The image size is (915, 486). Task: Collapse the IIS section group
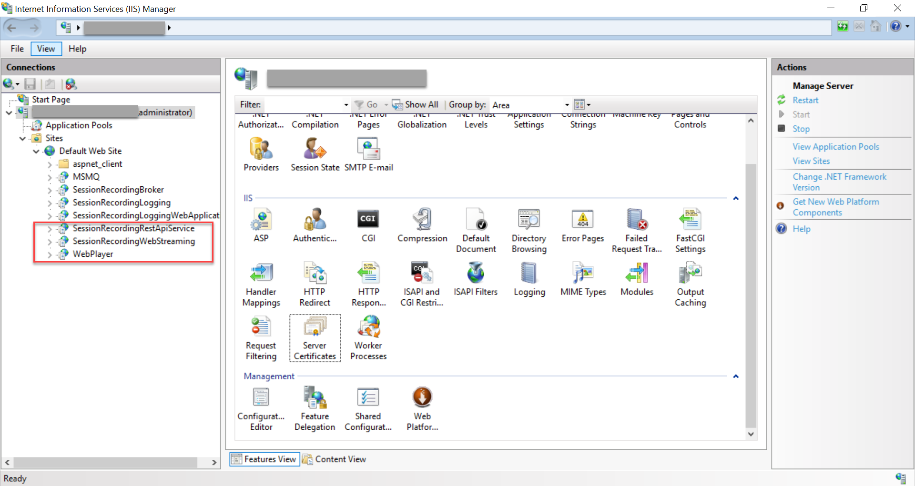pyautogui.click(x=736, y=198)
